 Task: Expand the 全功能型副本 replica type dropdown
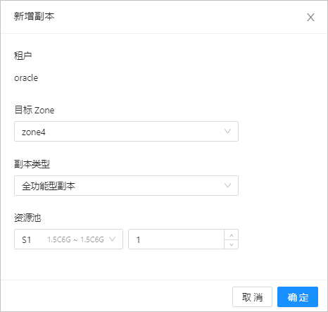click(126, 185)
